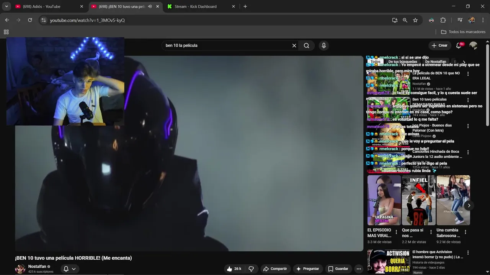Go back to the previous page
490x275 pixels.
pyautogui.click(x=7, y=20)
